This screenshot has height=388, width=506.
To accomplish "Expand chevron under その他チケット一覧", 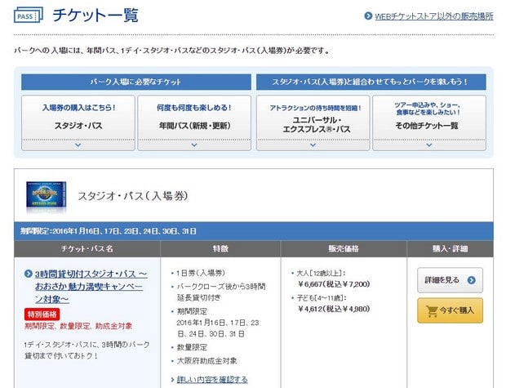I will (x=429, y=145).
